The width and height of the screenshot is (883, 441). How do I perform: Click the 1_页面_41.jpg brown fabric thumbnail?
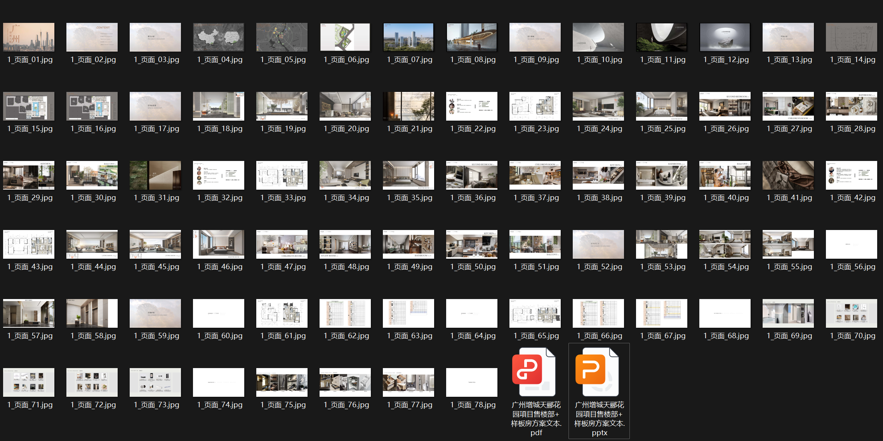[788, 175]
